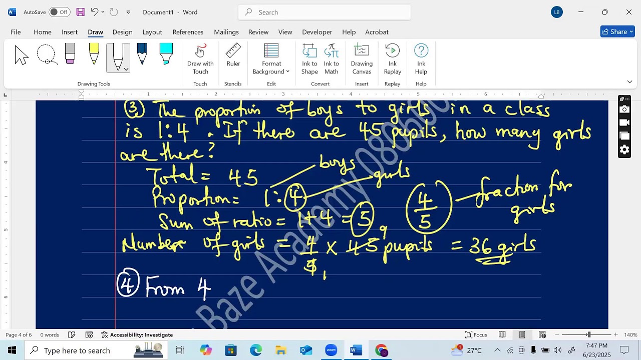
Task: Select the yellow pen
Action: (94, 54)
